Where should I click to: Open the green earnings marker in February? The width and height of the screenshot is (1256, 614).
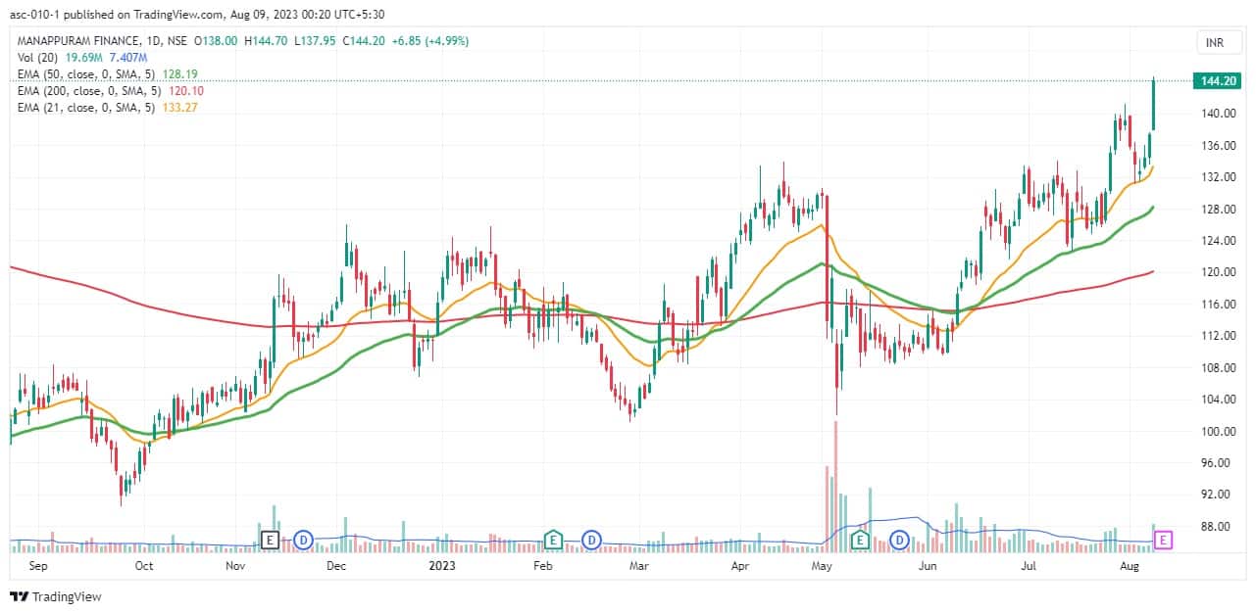click(x=554, y=540)
